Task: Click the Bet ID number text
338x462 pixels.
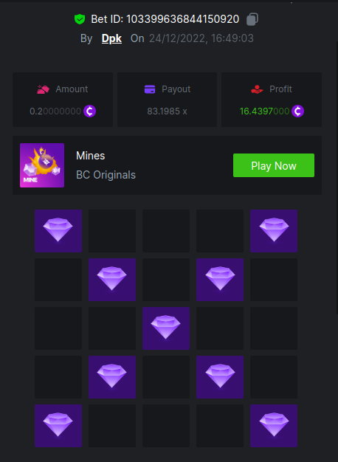Action: pos(183,19)
